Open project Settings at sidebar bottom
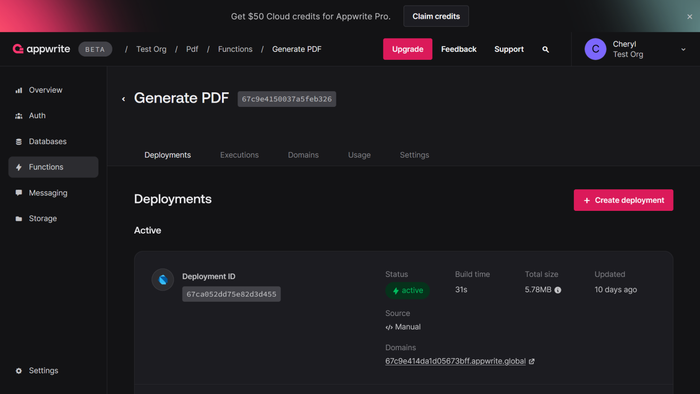Viewport: 700px width, 394px height. point(43,370)
